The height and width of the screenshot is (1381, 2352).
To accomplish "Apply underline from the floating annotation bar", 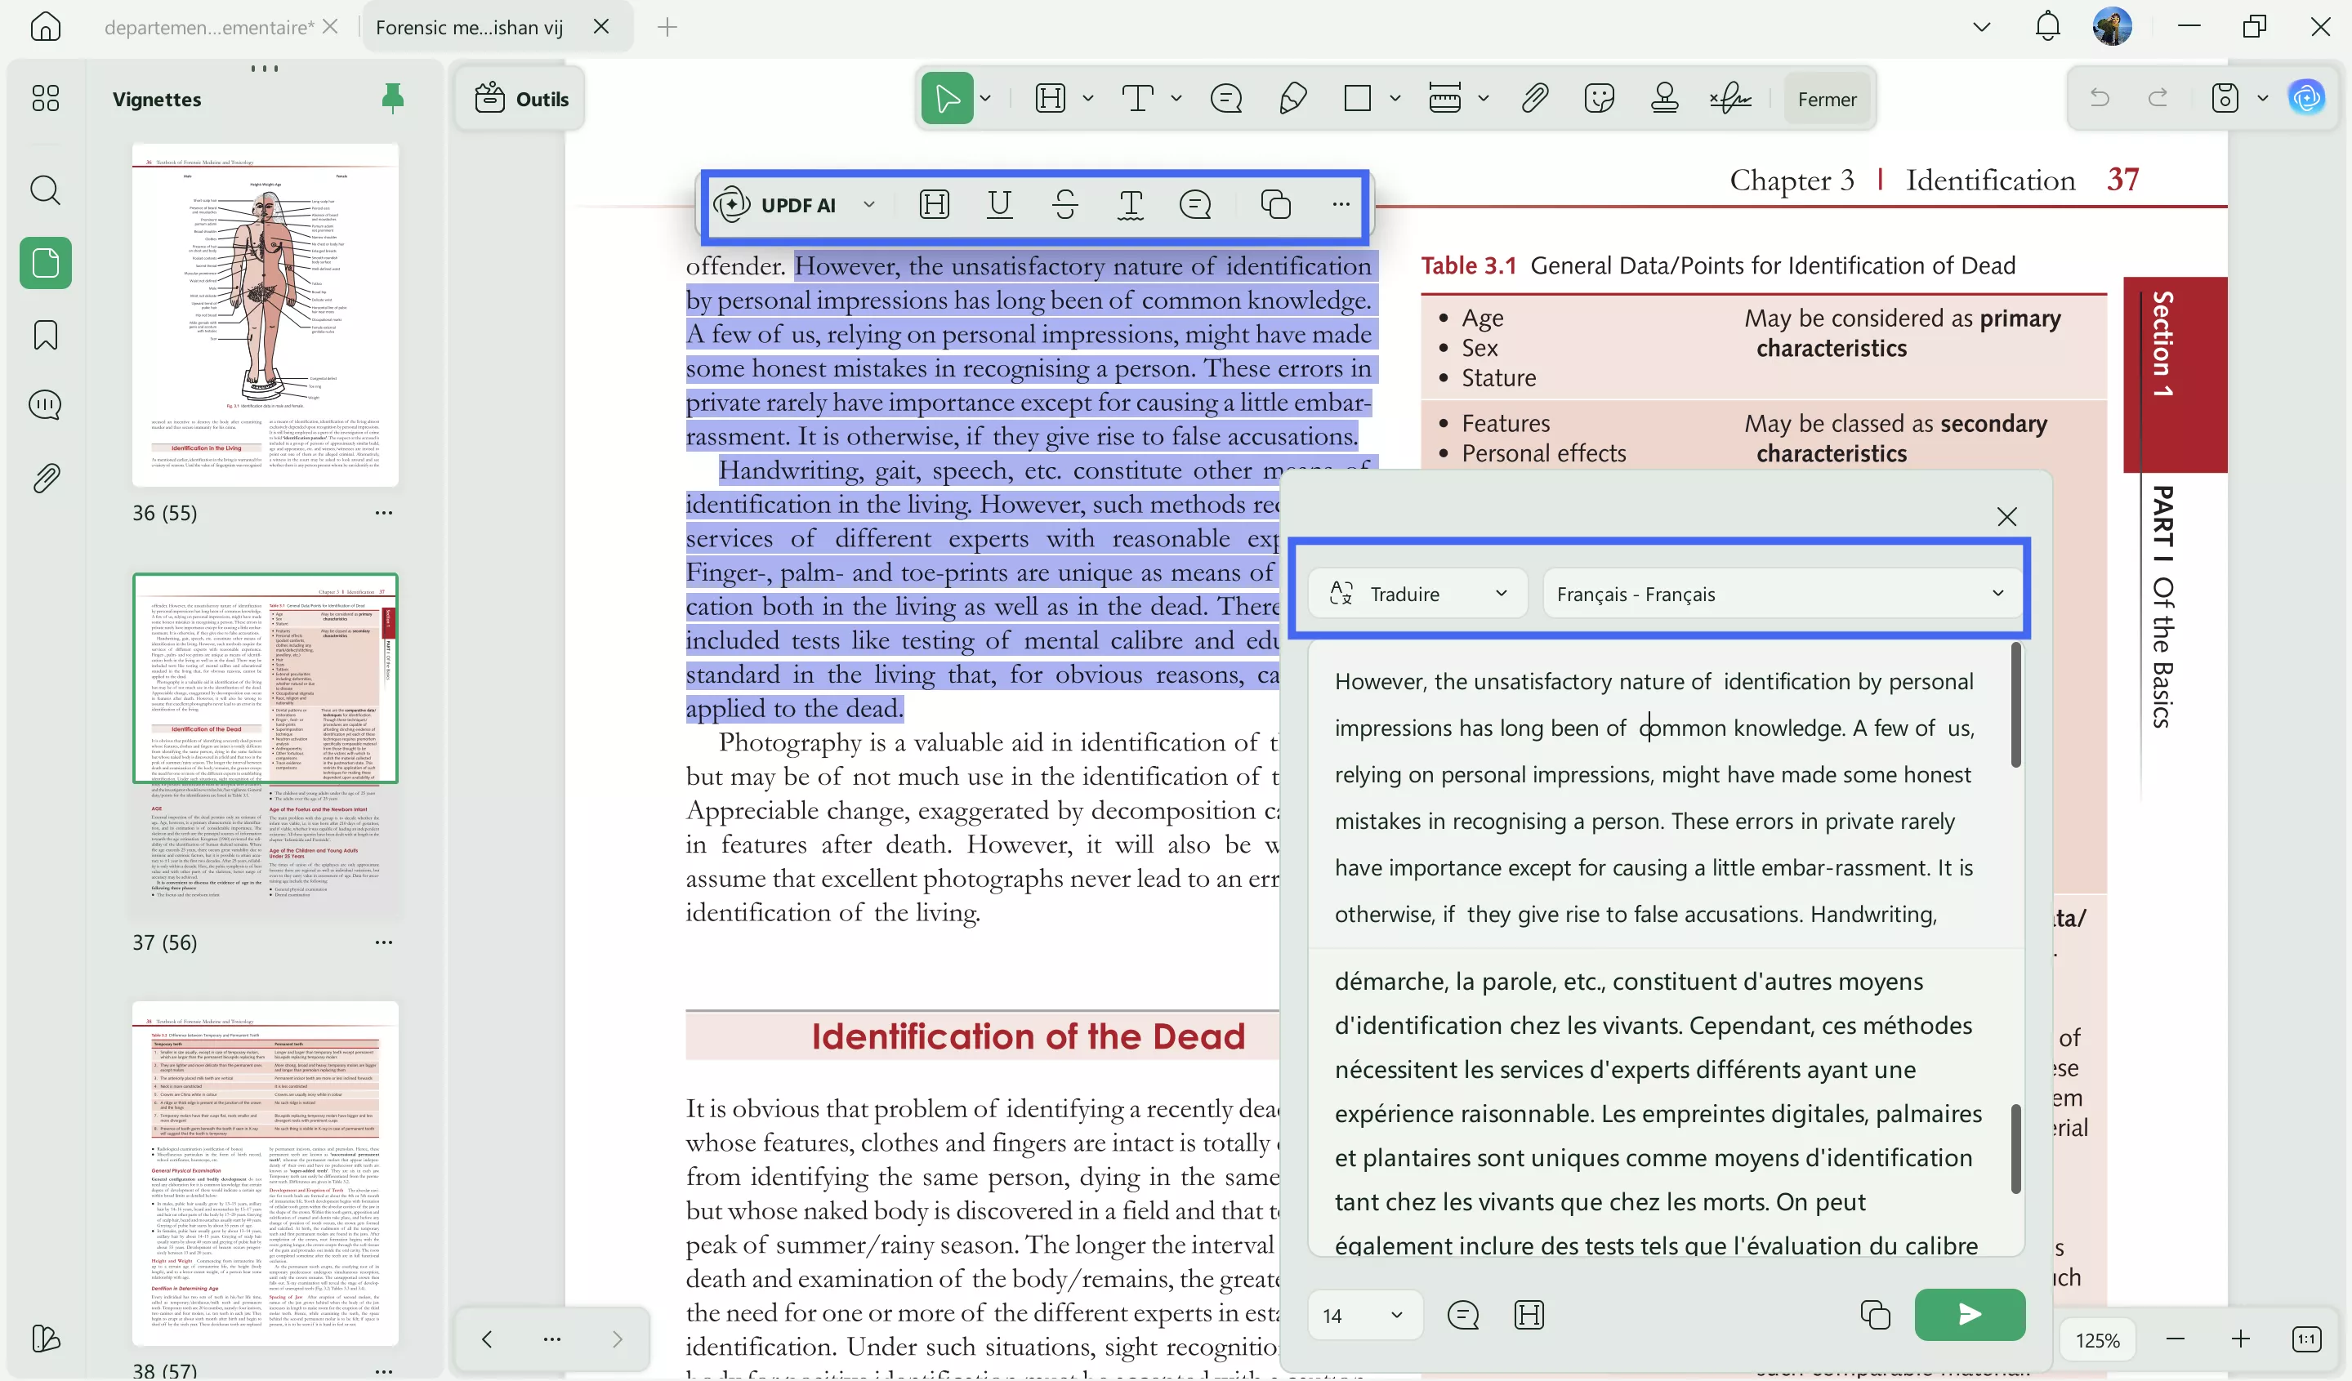I will [998, 203].
